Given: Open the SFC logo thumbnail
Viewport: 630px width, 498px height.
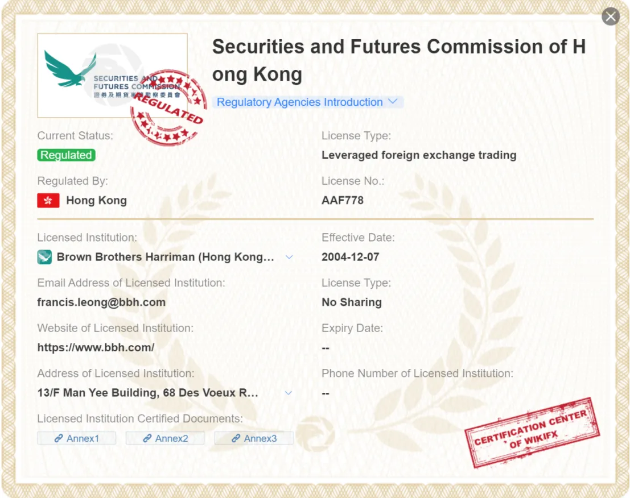Looking at the screenshot, I should [x=112, y=76].
